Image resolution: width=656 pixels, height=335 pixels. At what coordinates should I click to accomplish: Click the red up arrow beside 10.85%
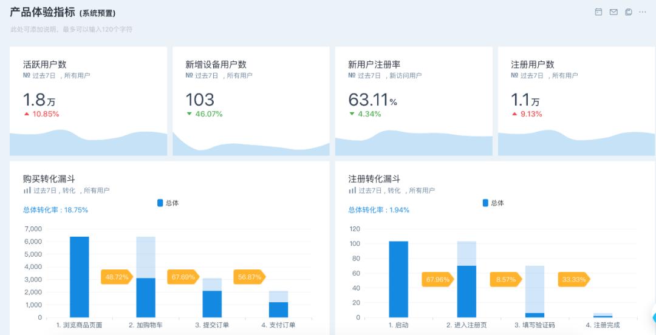click(x=27, y=113)
